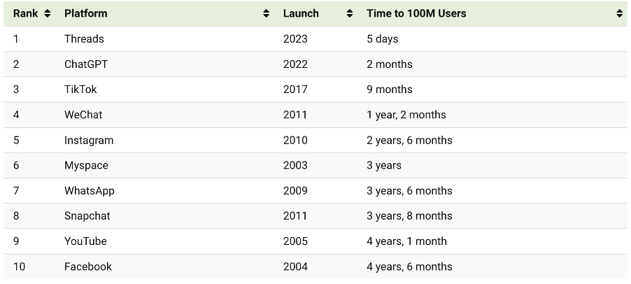631x284 pixels.
Task: Click the Rank column header text
Action: [25, 13]
